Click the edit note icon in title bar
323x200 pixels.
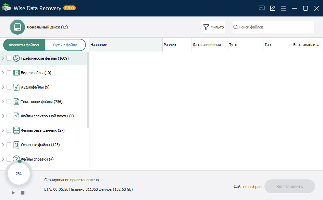[273, 8]
